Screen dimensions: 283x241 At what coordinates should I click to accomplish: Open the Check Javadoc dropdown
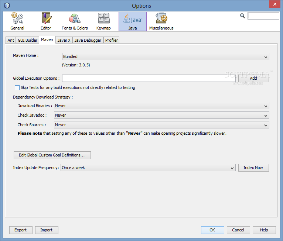click(161, 115)
